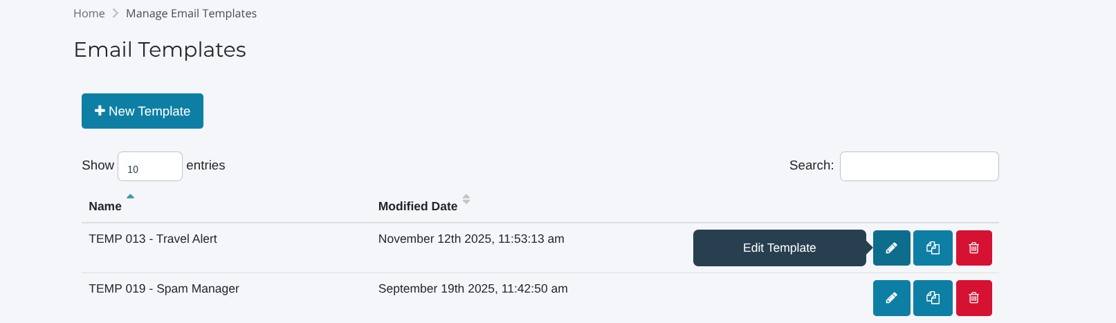Viewport: 1116px width, 323px height.
Task: Click the ascending sort arrow above Name
Action: (x=130, y=196)
